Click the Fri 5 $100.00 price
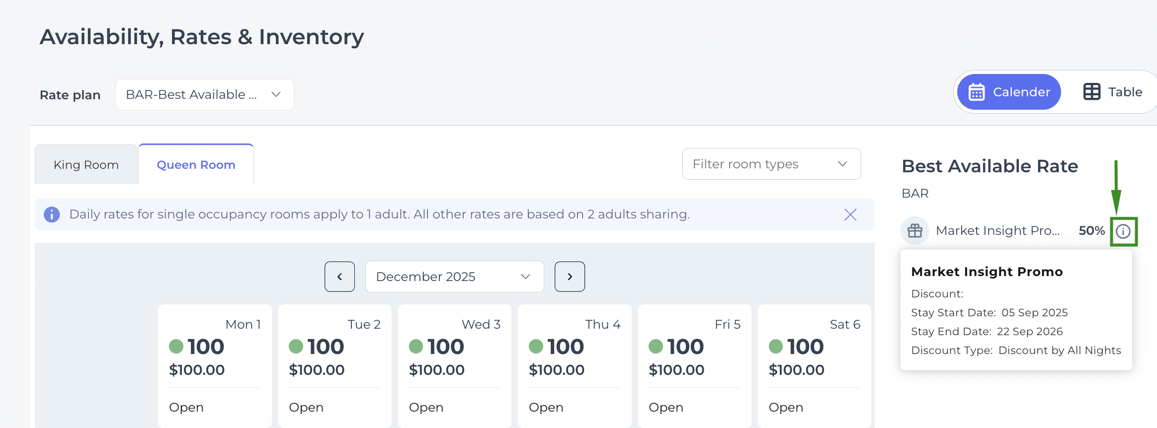 676,370
